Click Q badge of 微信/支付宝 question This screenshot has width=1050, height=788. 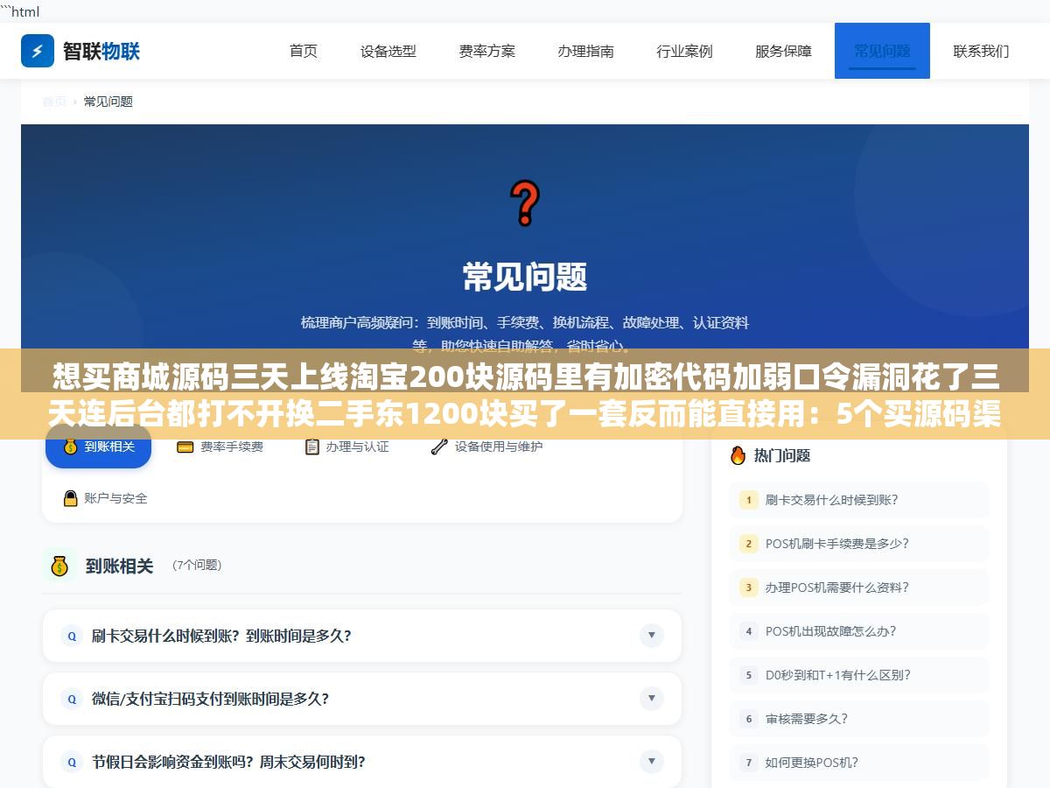(x=72, y=699)
